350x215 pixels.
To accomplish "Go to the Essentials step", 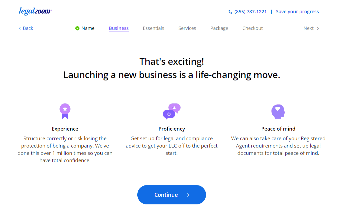I will coord(154,28).
